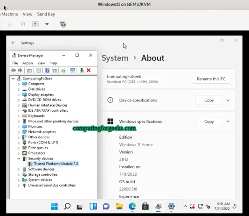Image resolution: width=249 pixels, height=216 pixels.
Task: Click the red X uninstall device icon
Action: pos(89,70)
